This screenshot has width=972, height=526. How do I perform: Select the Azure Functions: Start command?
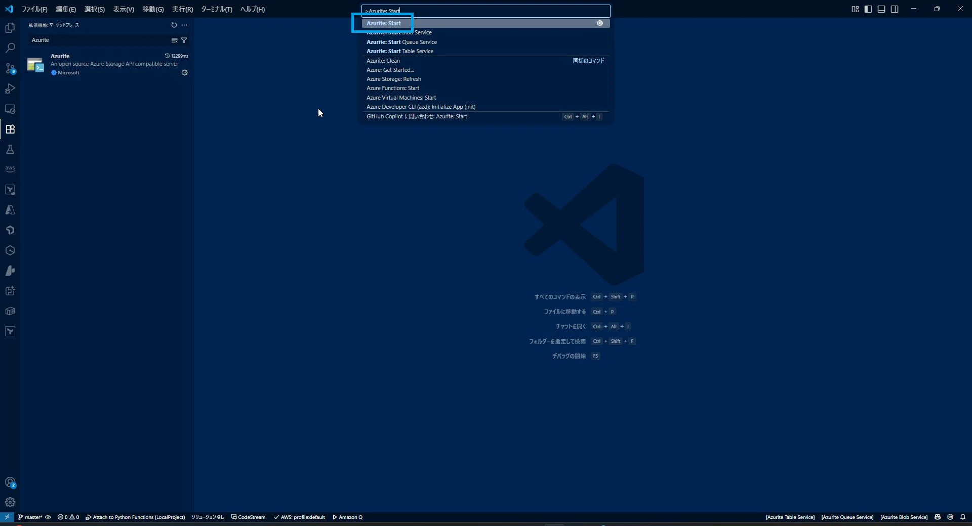485,88
